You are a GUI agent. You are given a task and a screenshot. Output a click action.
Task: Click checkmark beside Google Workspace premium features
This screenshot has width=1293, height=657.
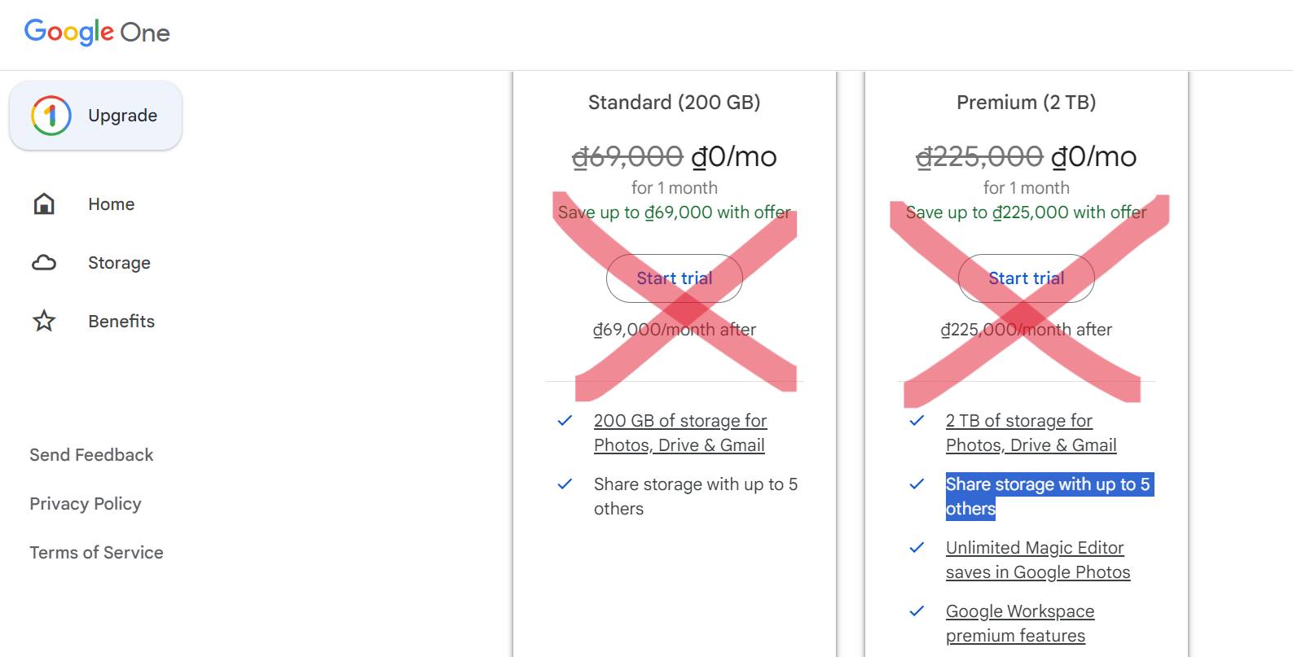tap(917, 611)
